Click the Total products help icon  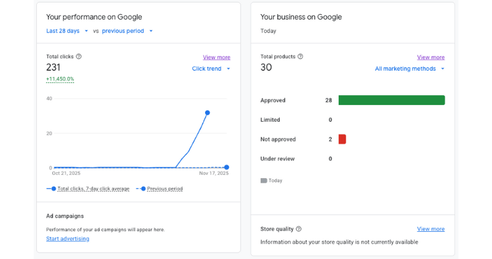[300, 56]
